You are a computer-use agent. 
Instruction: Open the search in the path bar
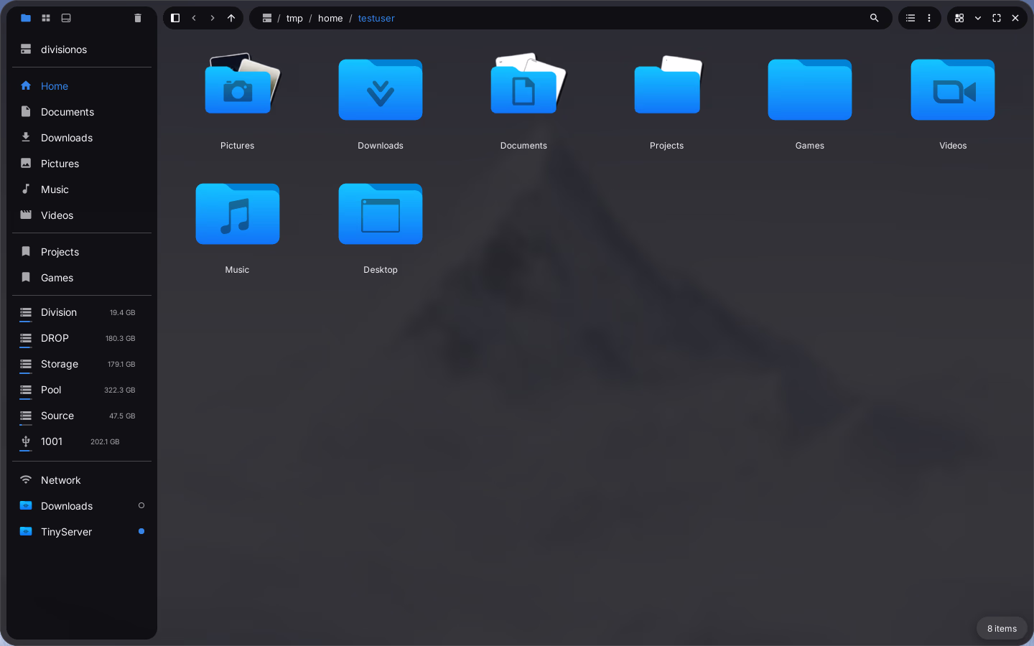[x=875, y=18]
